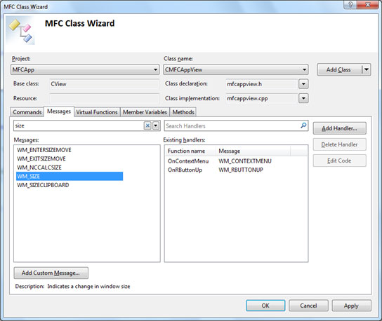Click Add Handler button
The image size is (382, 321).
pos(339,128)
